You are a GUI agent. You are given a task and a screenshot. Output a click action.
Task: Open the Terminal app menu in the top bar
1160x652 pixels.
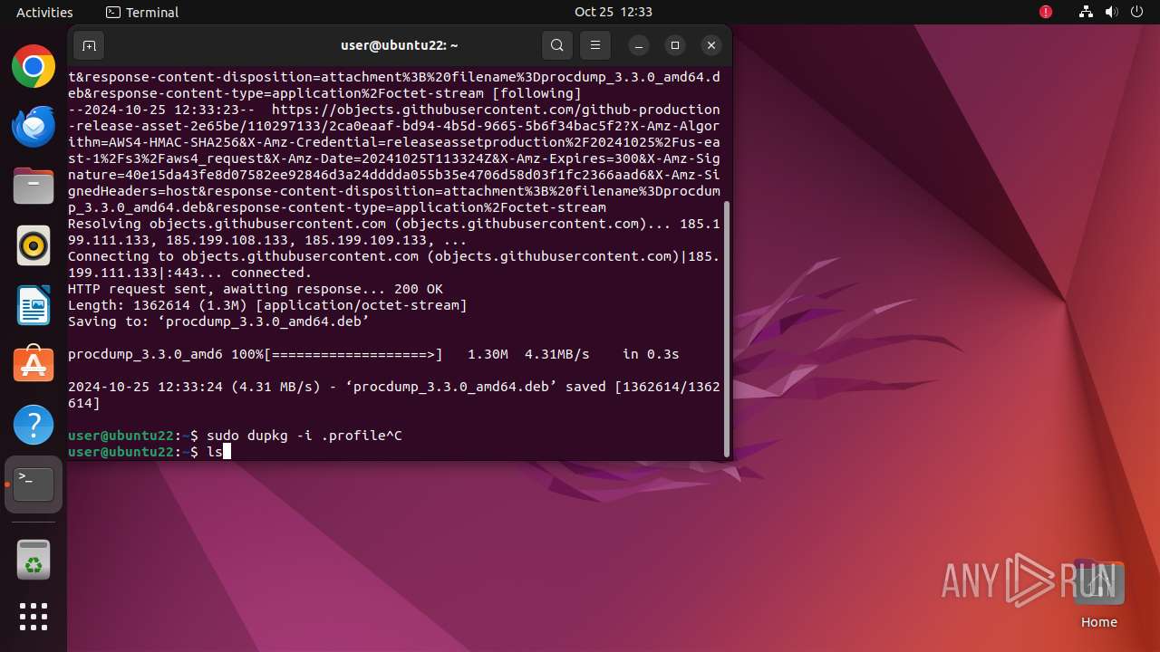(x=142, y=12)
